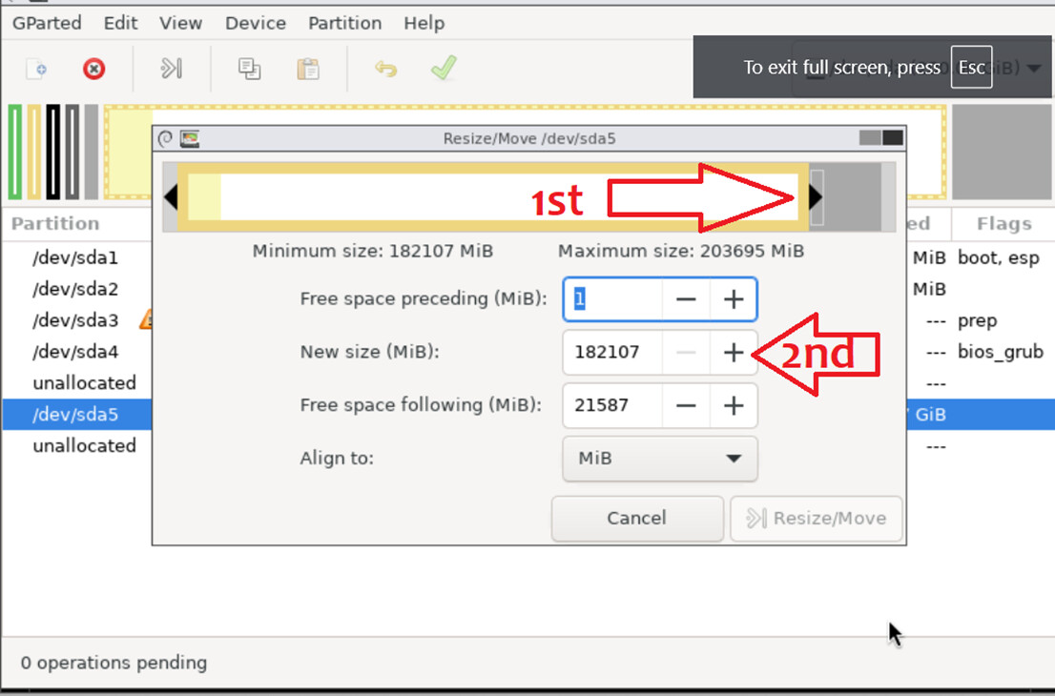Click the Cancel button
Viewport: 1055px width, 696px height.
click(x=637, y=518)
